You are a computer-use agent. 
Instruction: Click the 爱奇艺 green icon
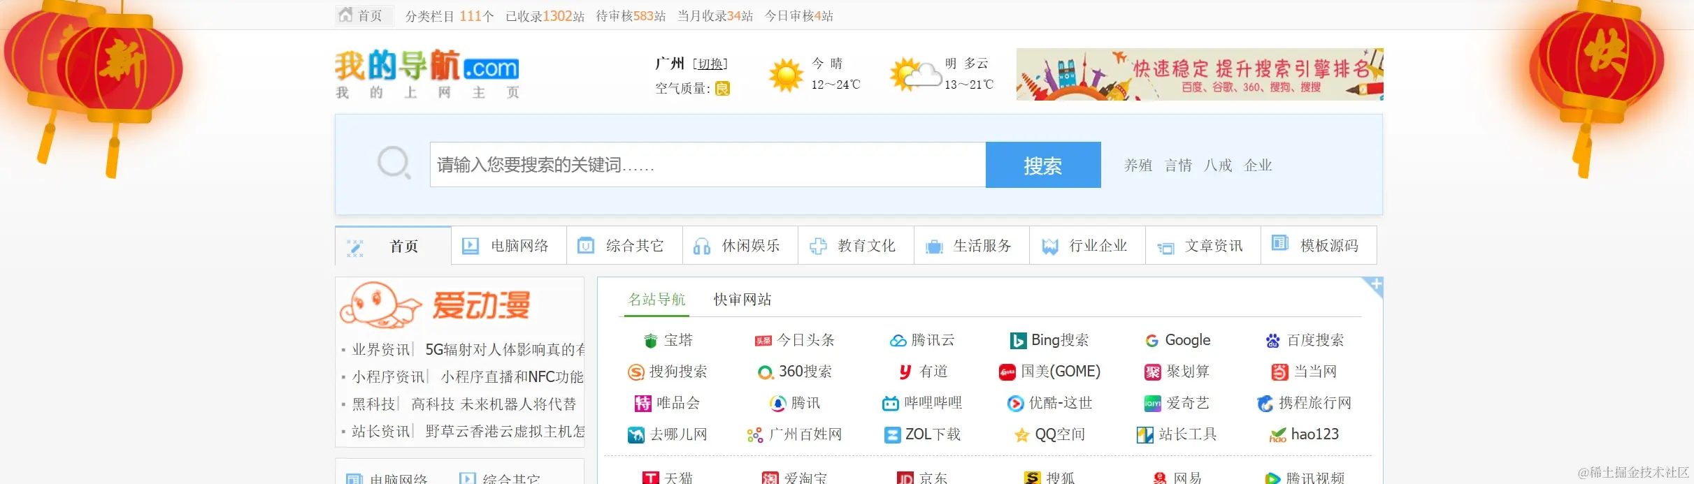click(1152, 404)
